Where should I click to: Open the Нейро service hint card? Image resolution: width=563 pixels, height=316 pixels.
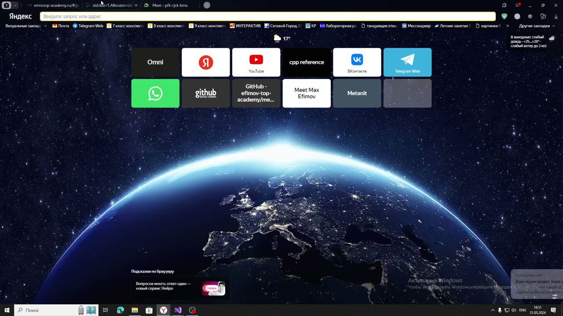[180, 289]
